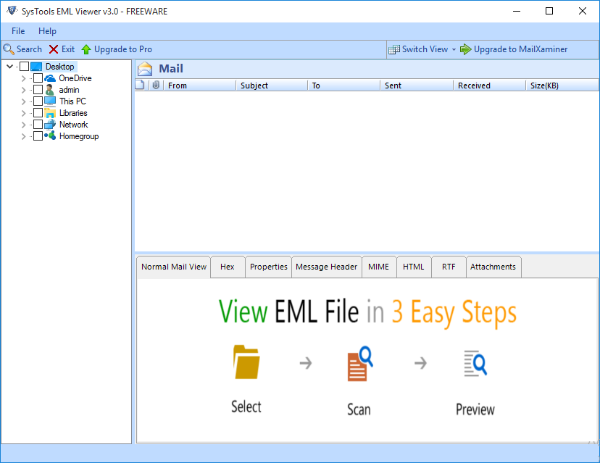Select the MIME tab
This screenshot has width=600, height=463.
[379, 267]
